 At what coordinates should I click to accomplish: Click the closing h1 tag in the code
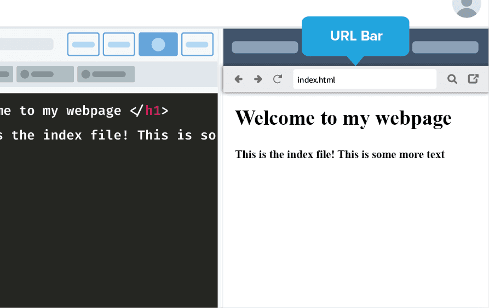149,111
